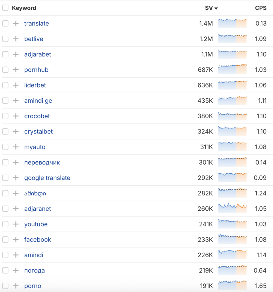Click the plus icon beside google translate
The width and height of the screenshot is (273, 292).
tap(16, 178)
